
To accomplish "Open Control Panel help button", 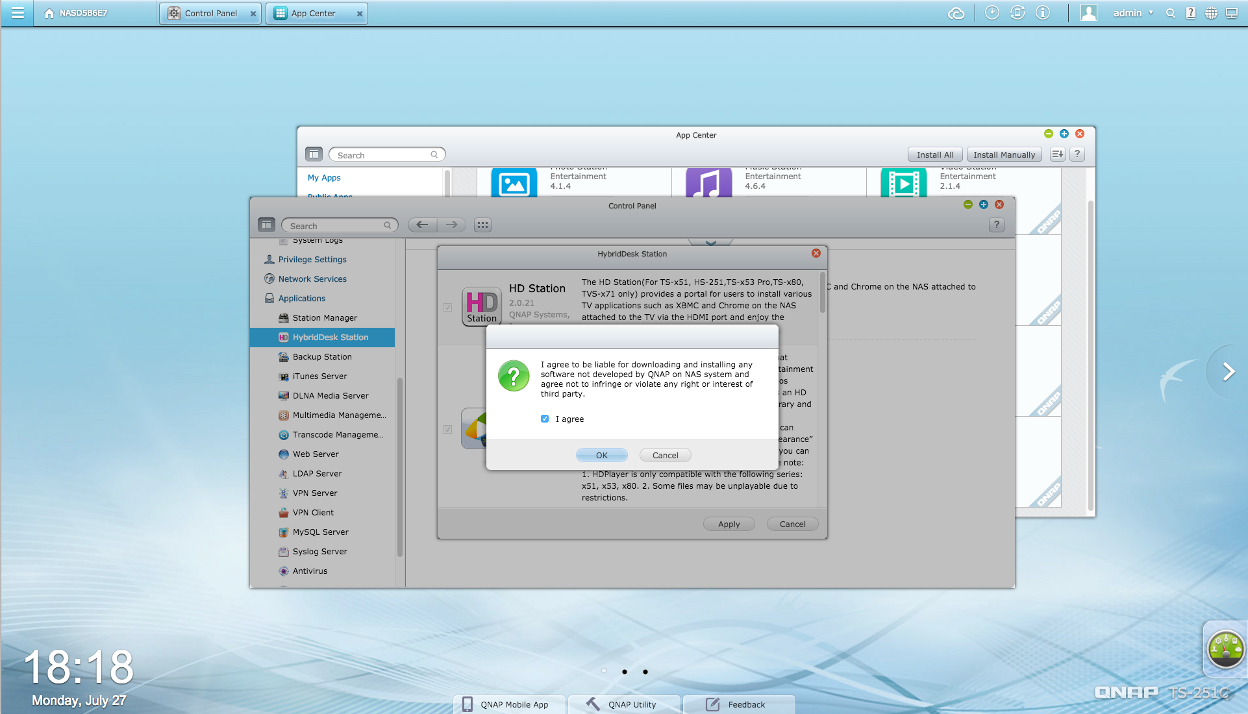I will pyautogui.click(x=997, y=225).
